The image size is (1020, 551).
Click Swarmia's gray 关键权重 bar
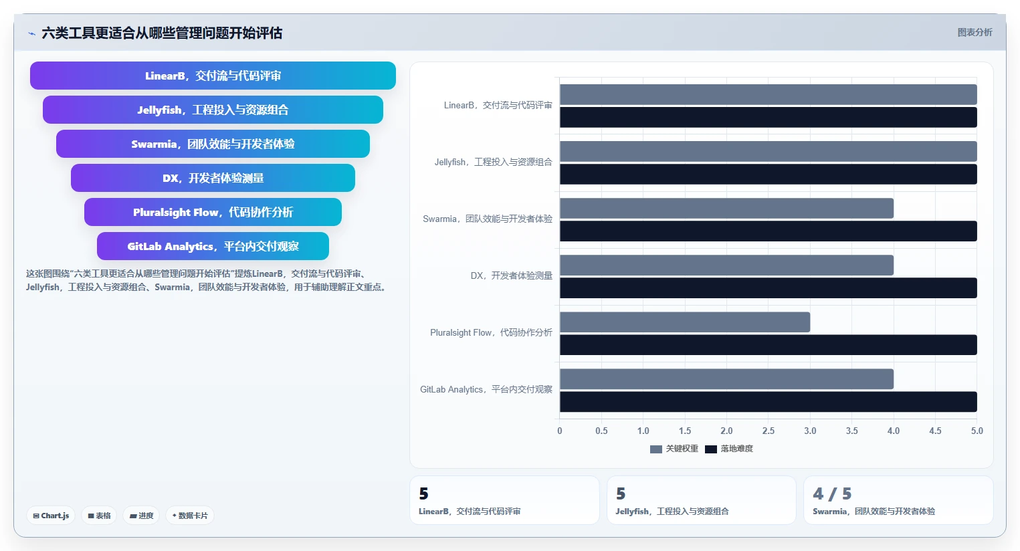726,208
